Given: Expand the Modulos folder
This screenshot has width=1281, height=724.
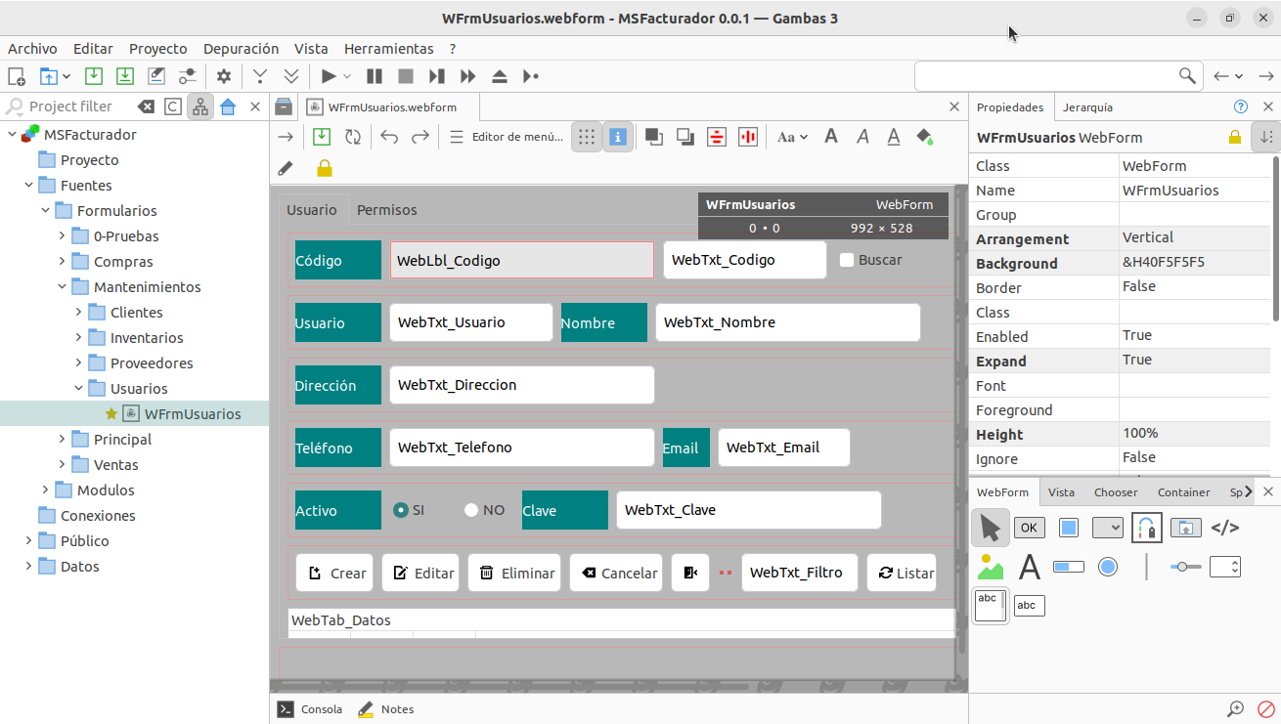Looking at the screenshot, I should coord(45,490).
